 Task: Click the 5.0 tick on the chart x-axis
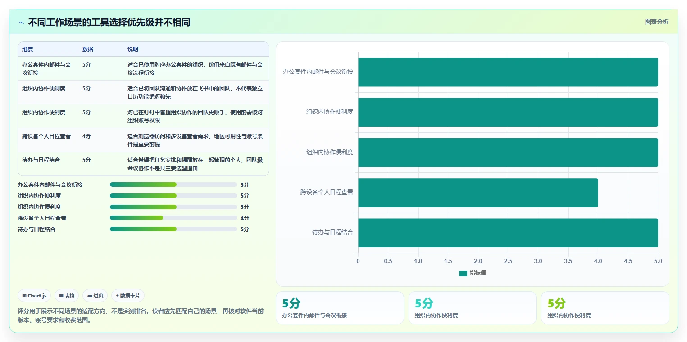coord(658,261)
